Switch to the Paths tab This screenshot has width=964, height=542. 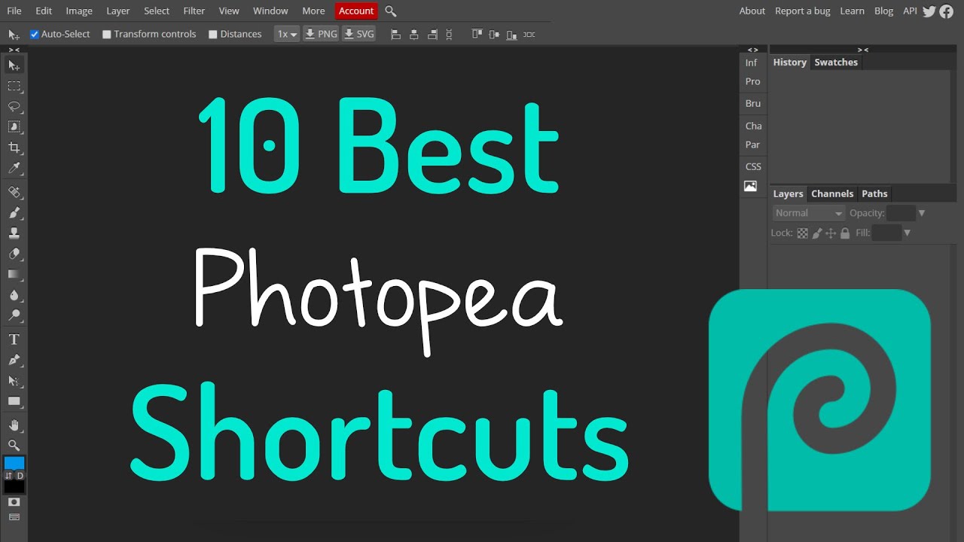[x=874, y=193]
